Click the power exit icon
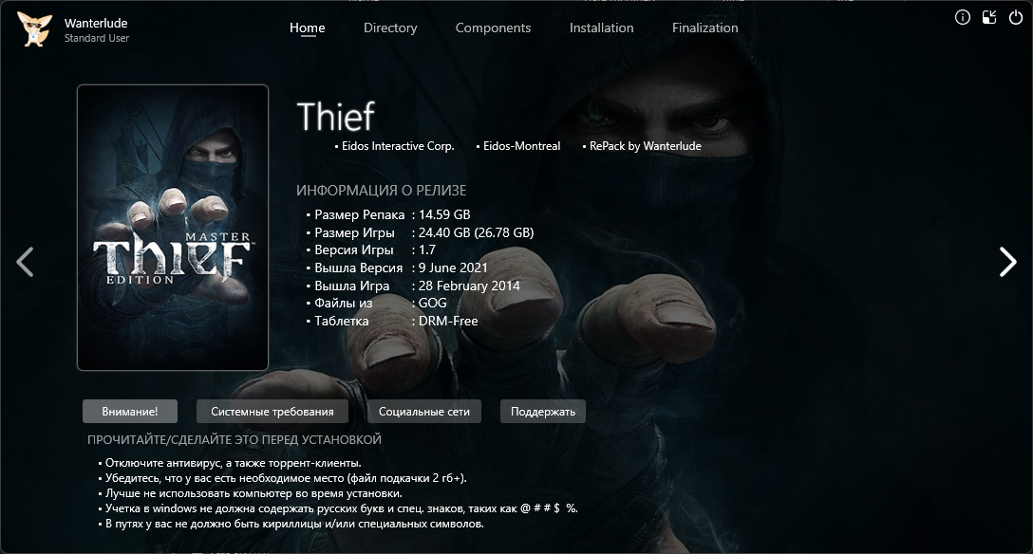The width and height of the screenshot is (1033, 554). (1016, 18)
